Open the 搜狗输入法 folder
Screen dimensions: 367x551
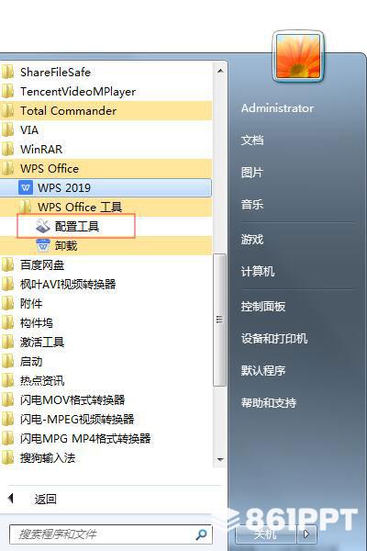coord(106,458)
